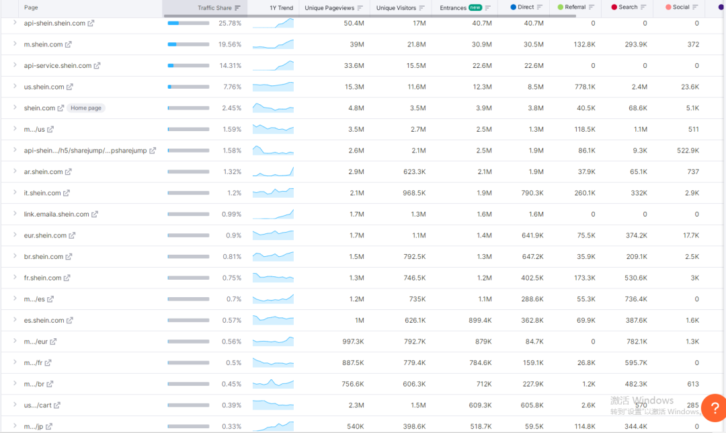This screenshot has height=433, width=726.
Task: Open external link icon beside fr.shein.com
Action: (x=67, y=278)
